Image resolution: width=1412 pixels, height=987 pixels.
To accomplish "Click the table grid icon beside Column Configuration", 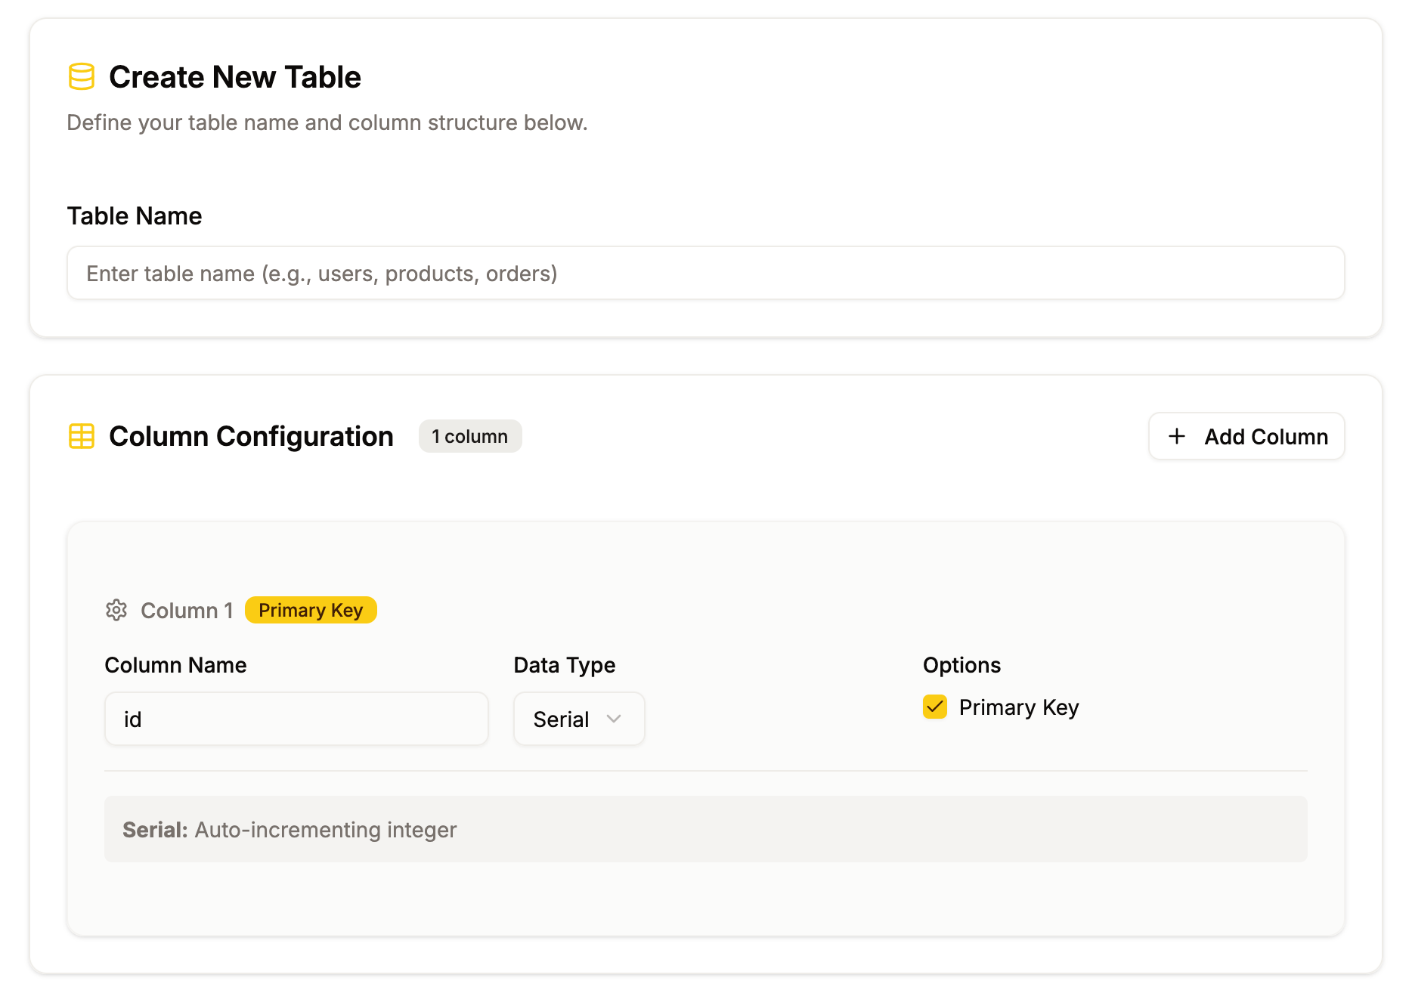I will coord(82,436).
